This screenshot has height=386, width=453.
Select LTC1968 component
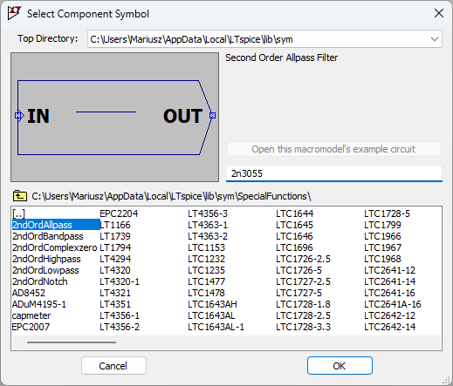tap(382, 259)
